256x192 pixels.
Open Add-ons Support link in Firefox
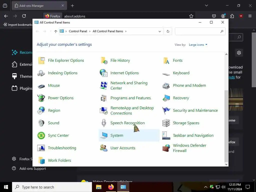[33, 168]
